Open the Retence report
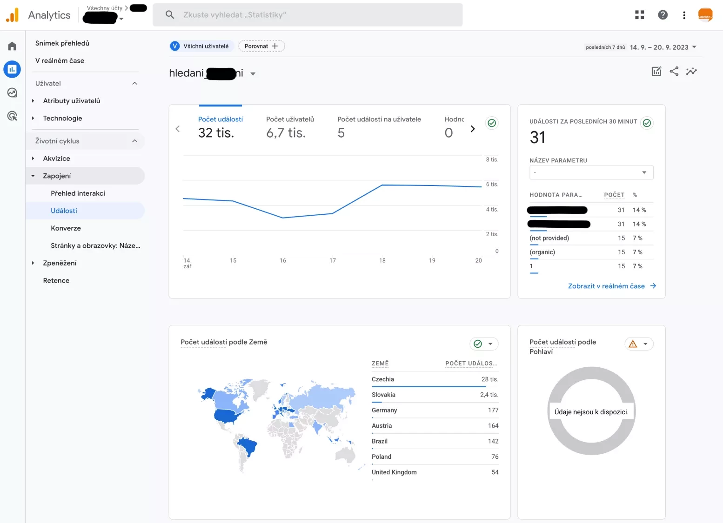 coord(56,281)
